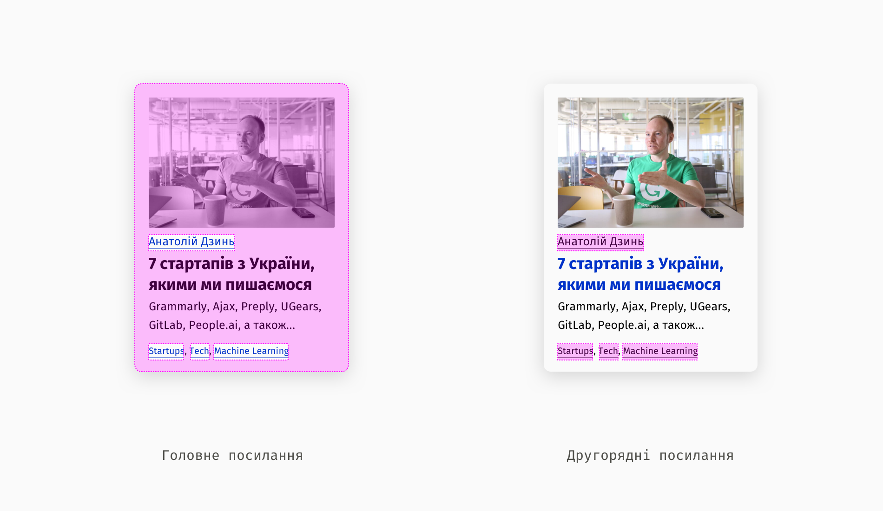The width and height of the screenshot is (883, 511).
Task: Click the Tech tag in pink card
Action: 200,351
